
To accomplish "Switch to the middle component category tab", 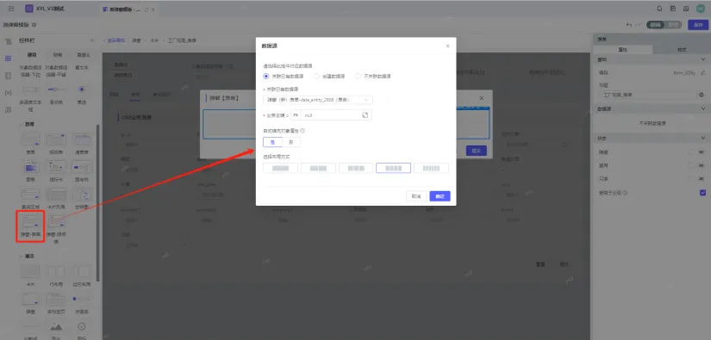I will (58, 55).
